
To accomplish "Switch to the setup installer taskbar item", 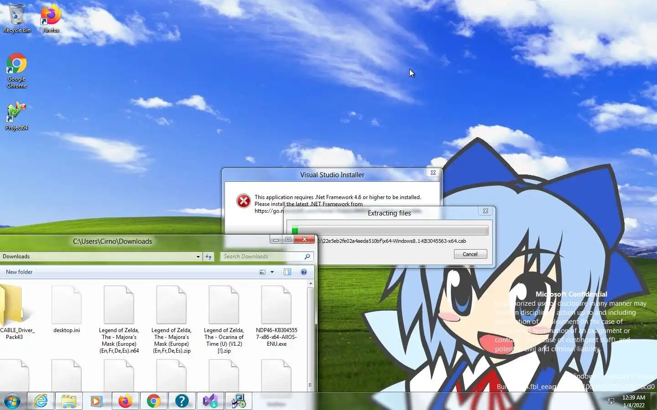I will point(238,401).
